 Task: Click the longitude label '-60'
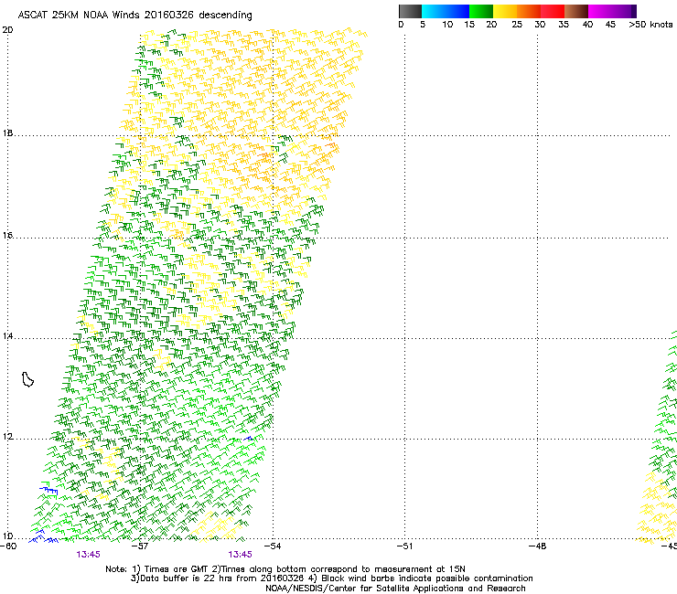click(x=8, y=546)
